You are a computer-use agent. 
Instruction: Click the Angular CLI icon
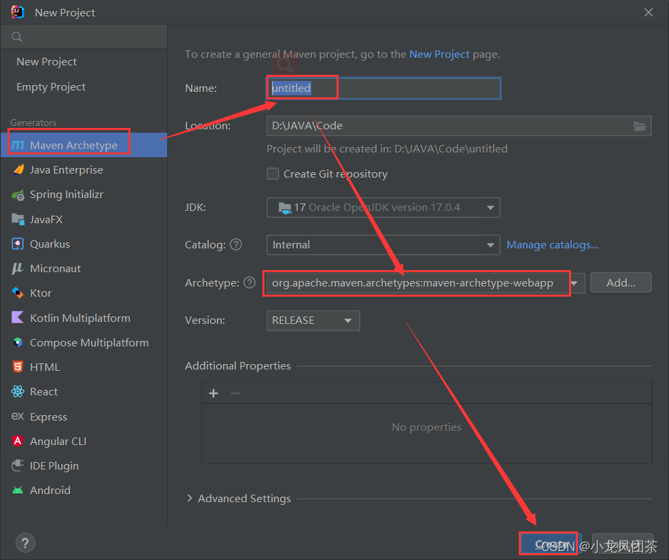(x=18, y=441)
